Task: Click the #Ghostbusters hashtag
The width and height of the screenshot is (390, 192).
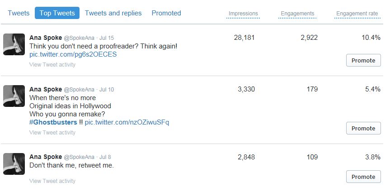Action: 53,122
